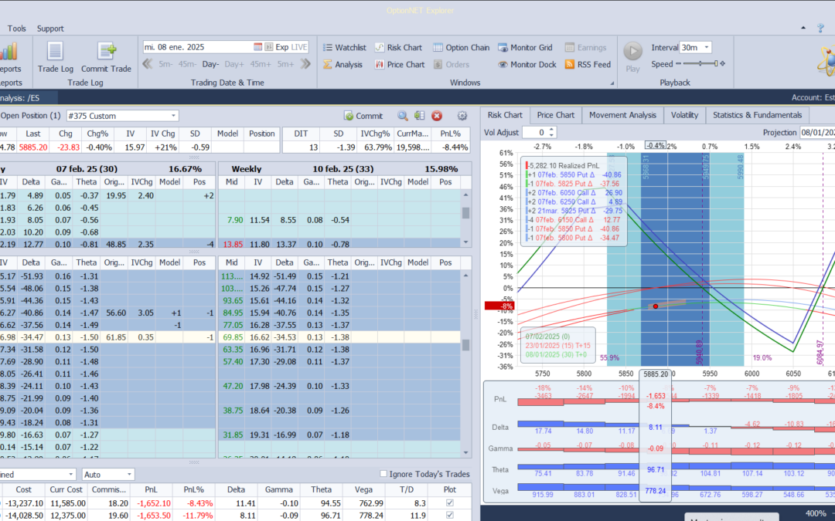
Task: Click the Day- time step button
Action: [x=210, y=64]
